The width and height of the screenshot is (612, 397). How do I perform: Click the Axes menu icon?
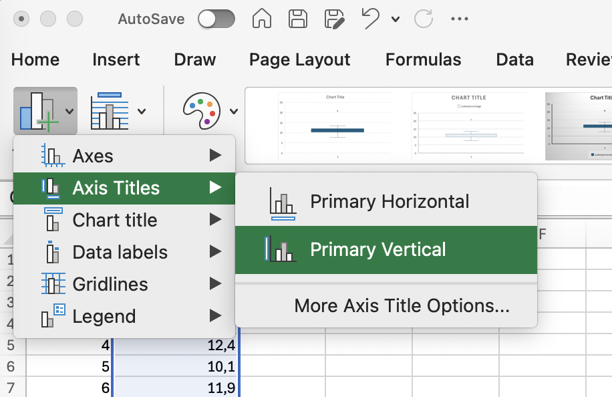53,155
